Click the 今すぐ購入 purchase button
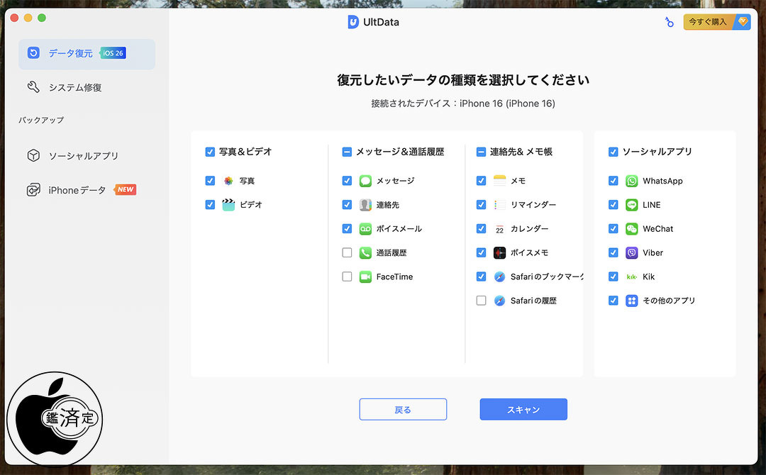Screen dimensions: 766x475 [x=716, y=22]
